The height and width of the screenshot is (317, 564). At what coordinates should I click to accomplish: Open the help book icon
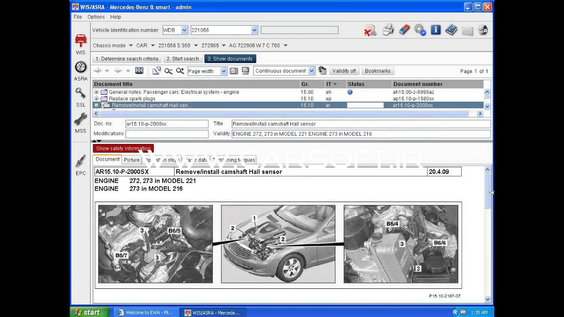click(x=452, y=30)
